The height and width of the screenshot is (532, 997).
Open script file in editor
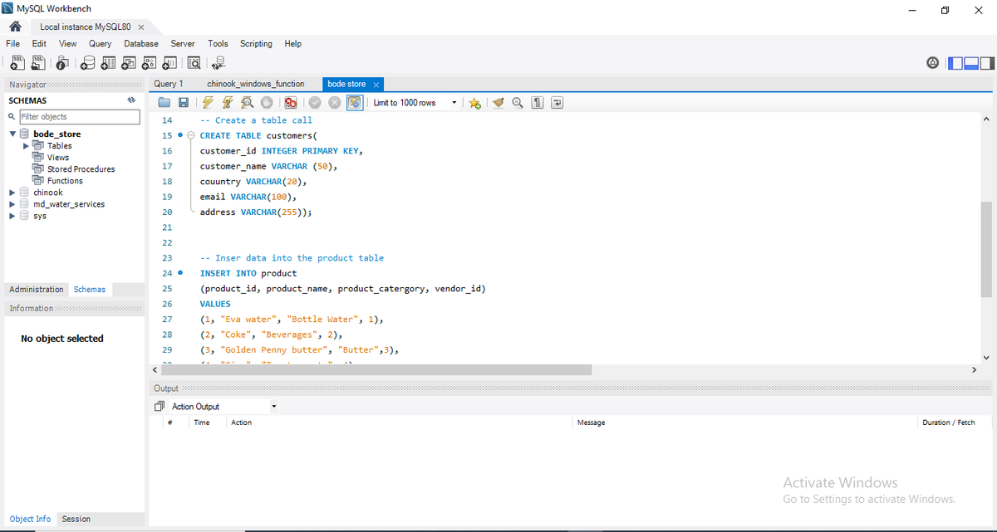tap(165, 103)
